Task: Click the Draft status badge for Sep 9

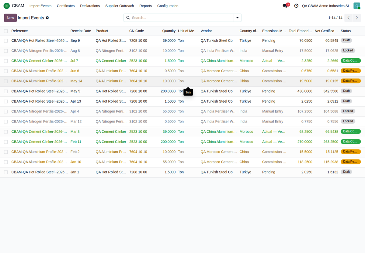Action: coord(346,40)
